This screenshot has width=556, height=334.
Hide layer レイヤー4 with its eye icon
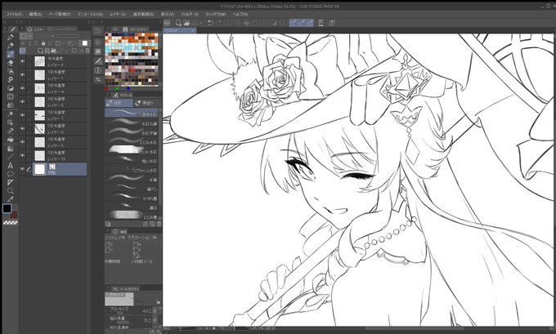tap(23, 88)
